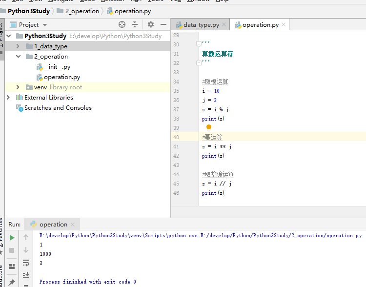
Task: Switch to the data_type.py tab
Action: (x=201, y=25)
